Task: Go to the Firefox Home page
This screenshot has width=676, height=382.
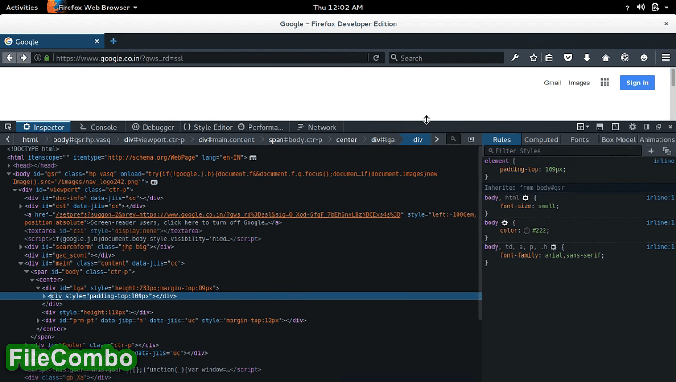Action: coord(606,58)
